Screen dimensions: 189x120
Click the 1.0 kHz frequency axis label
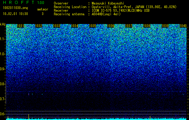2,54
